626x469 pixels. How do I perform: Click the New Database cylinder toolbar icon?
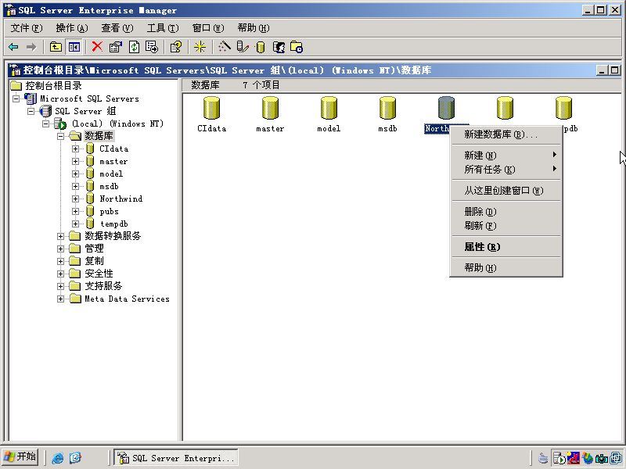[x=261, y=48]
